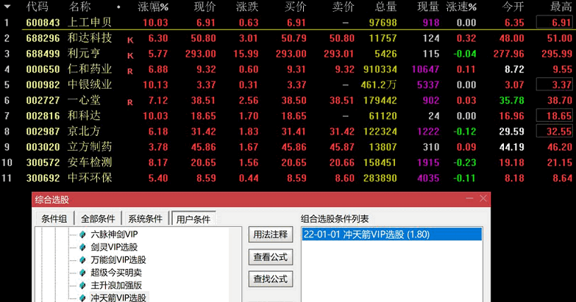Select stock row 上工申贝
Image resolution: width=576 pixels, height=302 pixels.
coord(288,22)
